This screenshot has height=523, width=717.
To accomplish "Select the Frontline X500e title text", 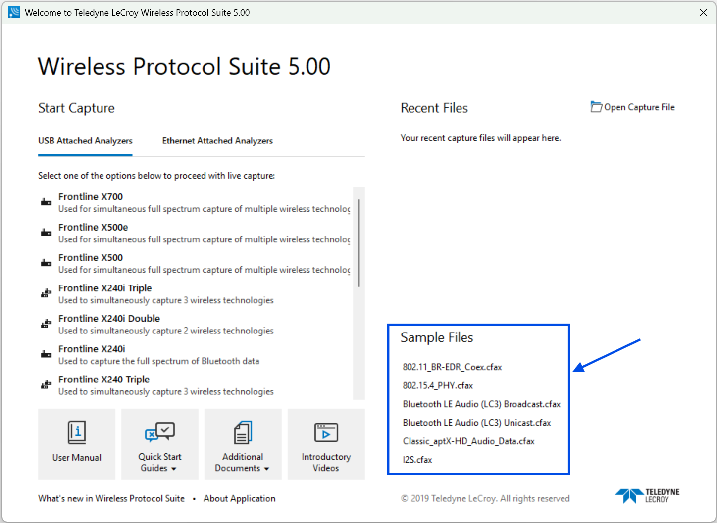I will pos(93,227).
